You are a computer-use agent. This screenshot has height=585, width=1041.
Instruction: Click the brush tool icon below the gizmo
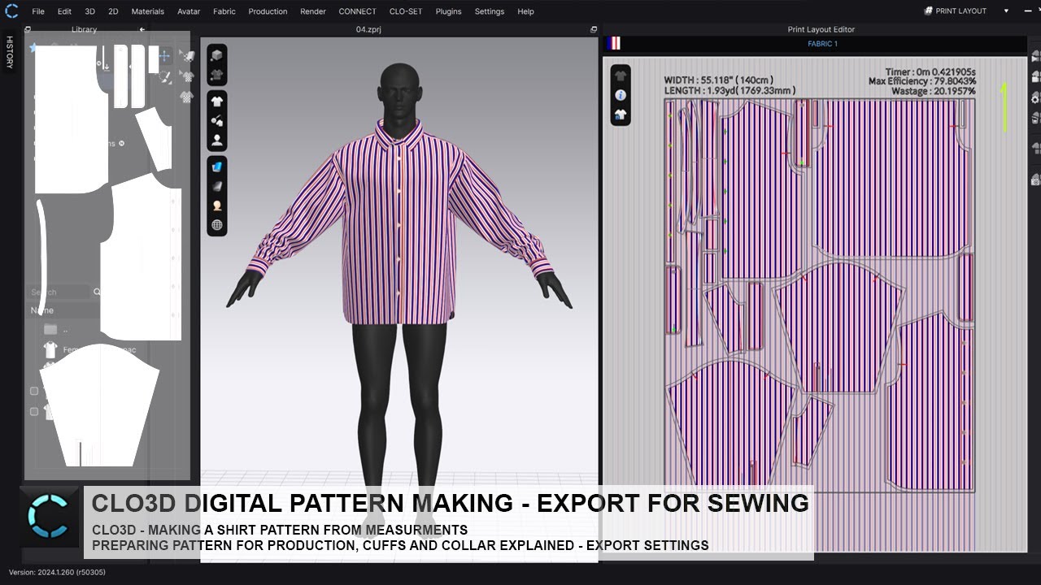(164, 76)
